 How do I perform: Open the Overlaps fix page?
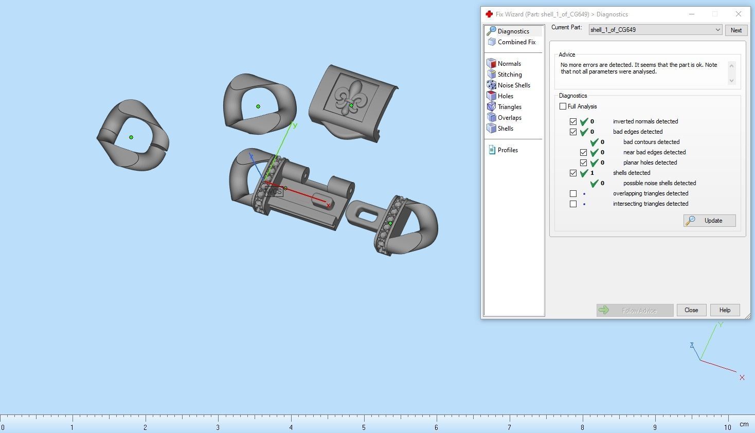tap(505, 118)
